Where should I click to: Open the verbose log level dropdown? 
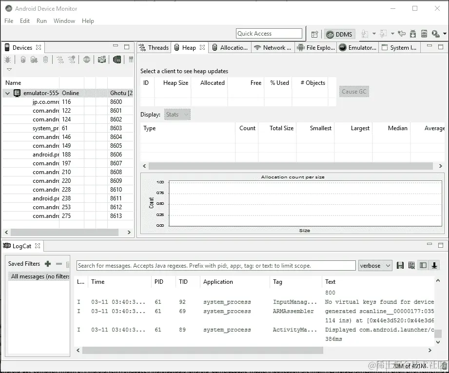[x=375, y=266]
